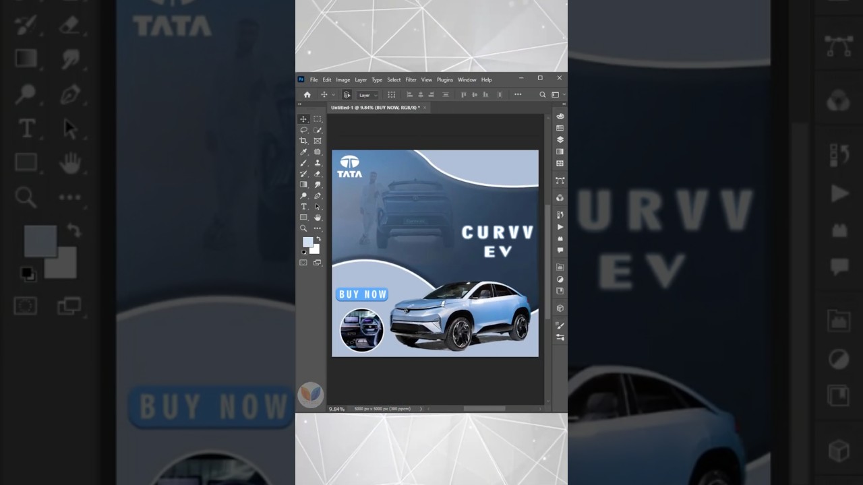
Task: Select the Frame tool
Action: coord(318,141)
